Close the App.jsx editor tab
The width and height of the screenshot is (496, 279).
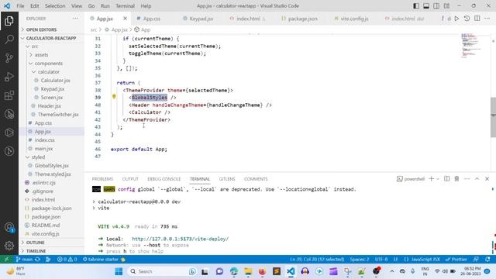125,19
